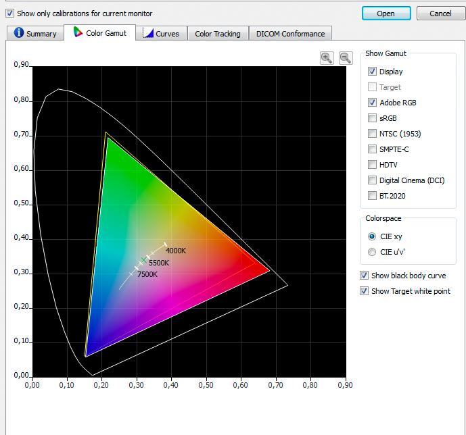Click the 7500K label on the chart

(147, 274)
